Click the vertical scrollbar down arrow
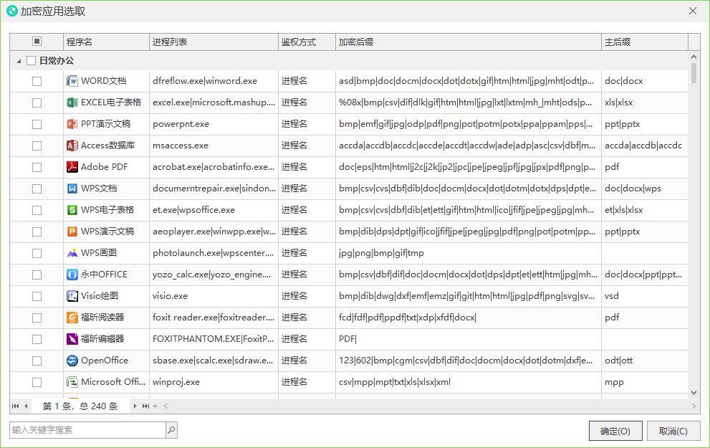710x448 pixels. click(x=694, y=393)
